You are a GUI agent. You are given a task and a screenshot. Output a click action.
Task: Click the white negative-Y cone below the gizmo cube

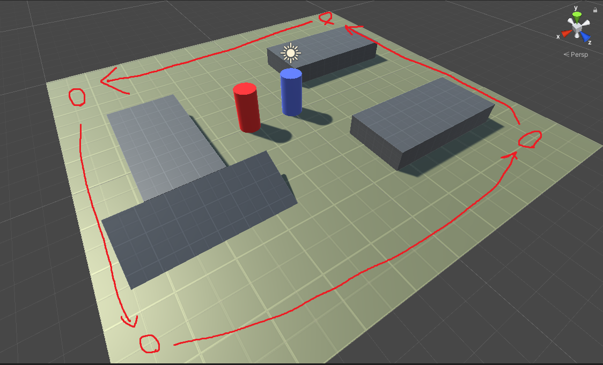(577, 35)
